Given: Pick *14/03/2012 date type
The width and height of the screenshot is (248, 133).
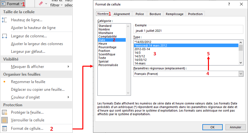Looking at the screenshot, I should (x=186, y=42).
